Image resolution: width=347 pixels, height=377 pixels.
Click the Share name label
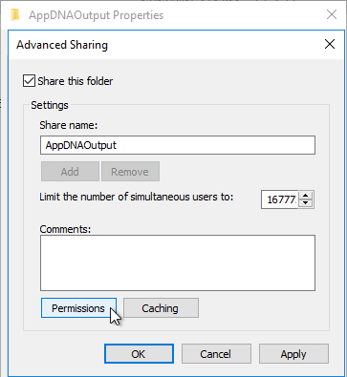pos(68,125)
